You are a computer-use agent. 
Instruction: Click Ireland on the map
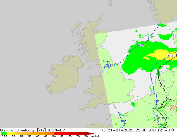65,75
